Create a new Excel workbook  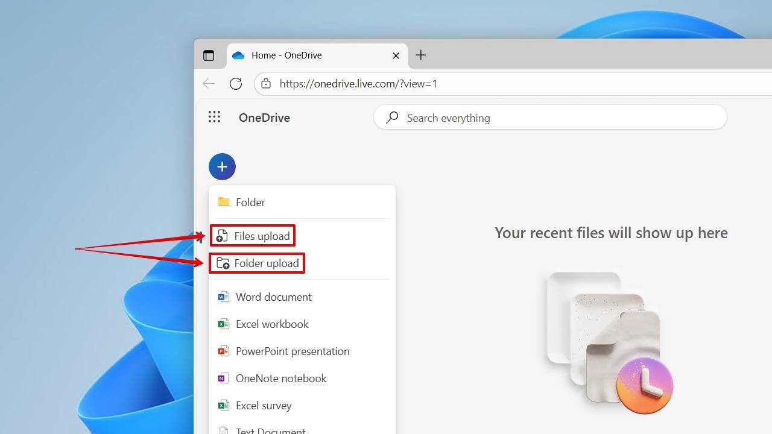pos(271,324)
